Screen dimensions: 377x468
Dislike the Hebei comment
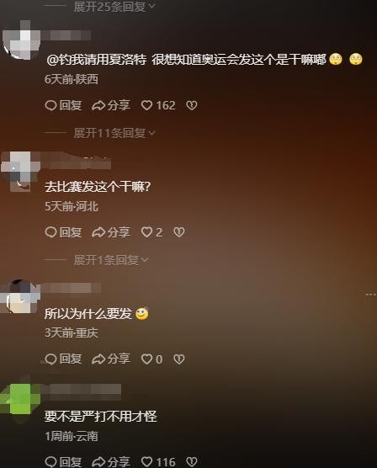click(x=179, y=232)
